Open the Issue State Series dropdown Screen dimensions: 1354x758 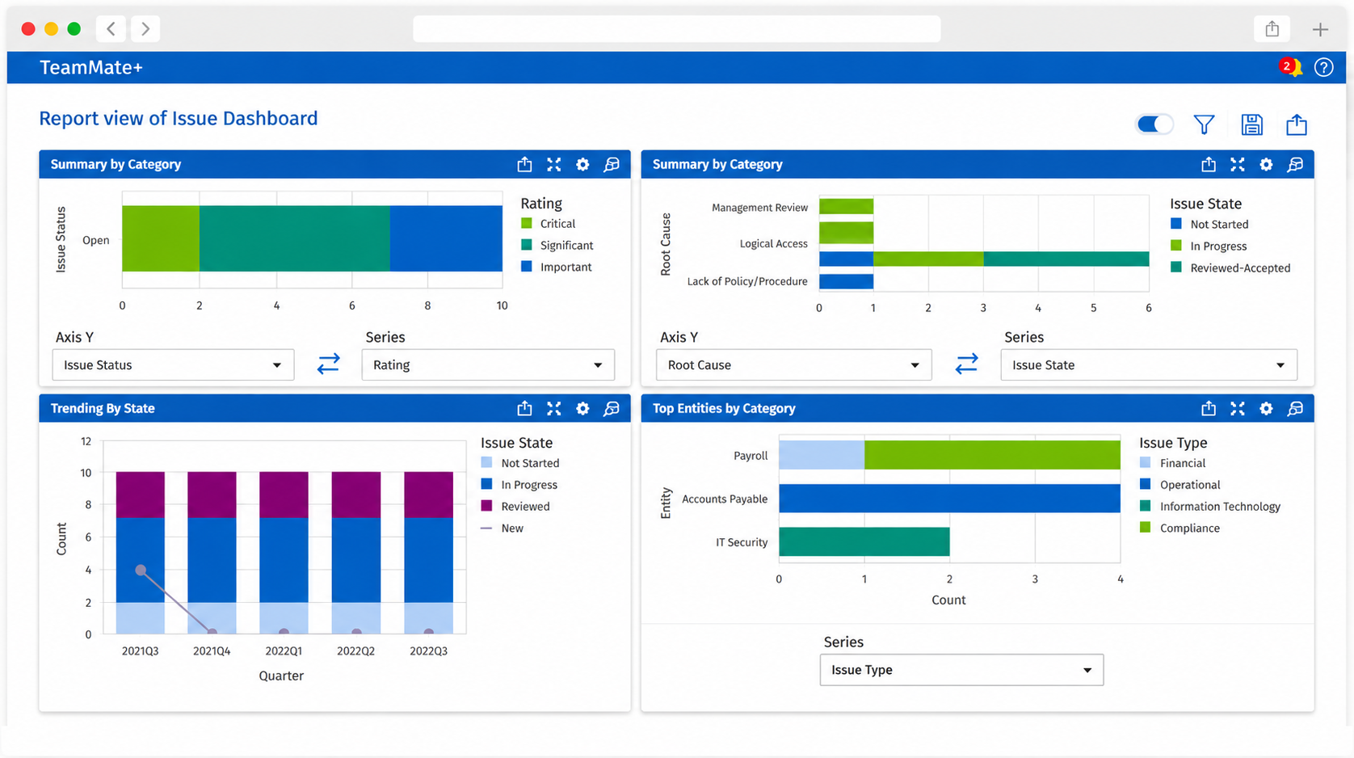(x=1149, y=364)
